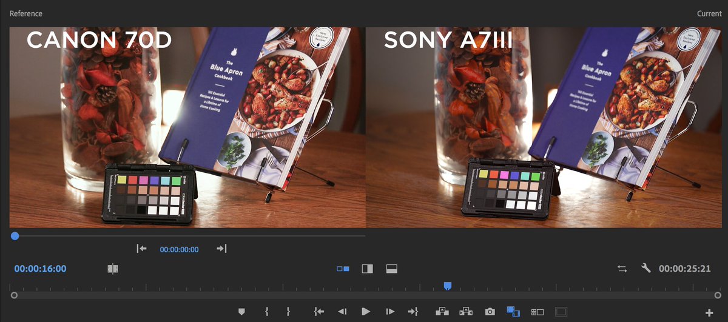Add a marker with the shield icon

(241, 311)
